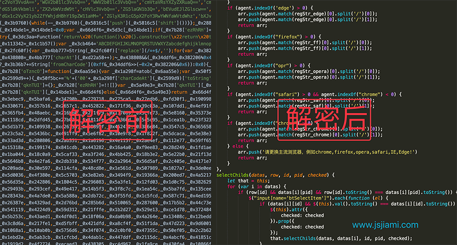Click the "let that = this;" line
Image resolution: width=457 pixels, height=245 pixels.
coord(248,181)
